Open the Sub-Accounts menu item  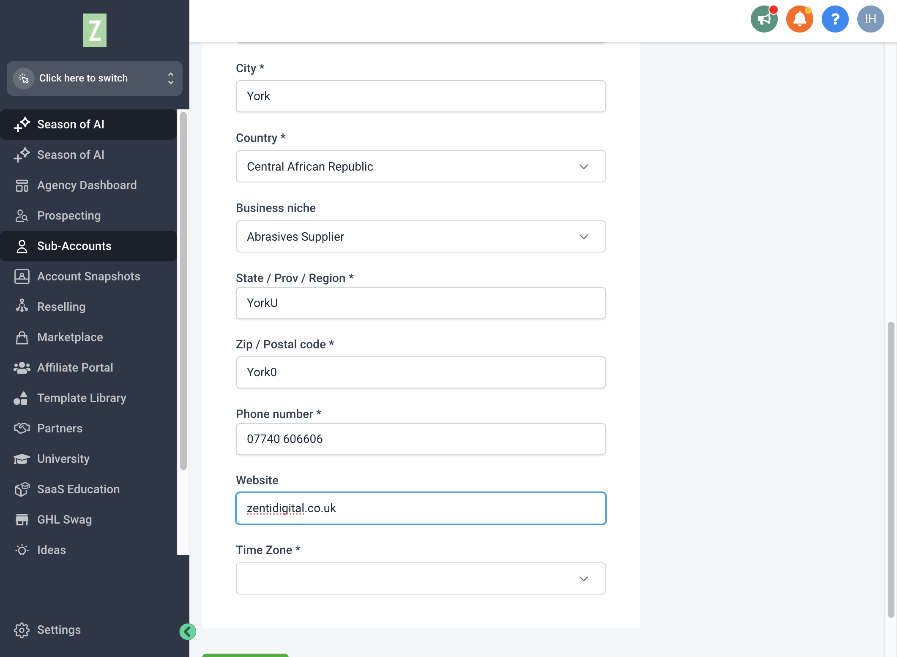(88, 246)
